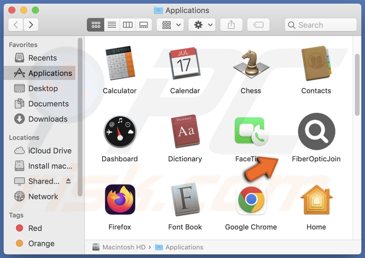Viewport: 365px width, 258px height.
Task: Click Macintosh HD in the path bar
Action: pyautogui.click(x=119, y=247)
